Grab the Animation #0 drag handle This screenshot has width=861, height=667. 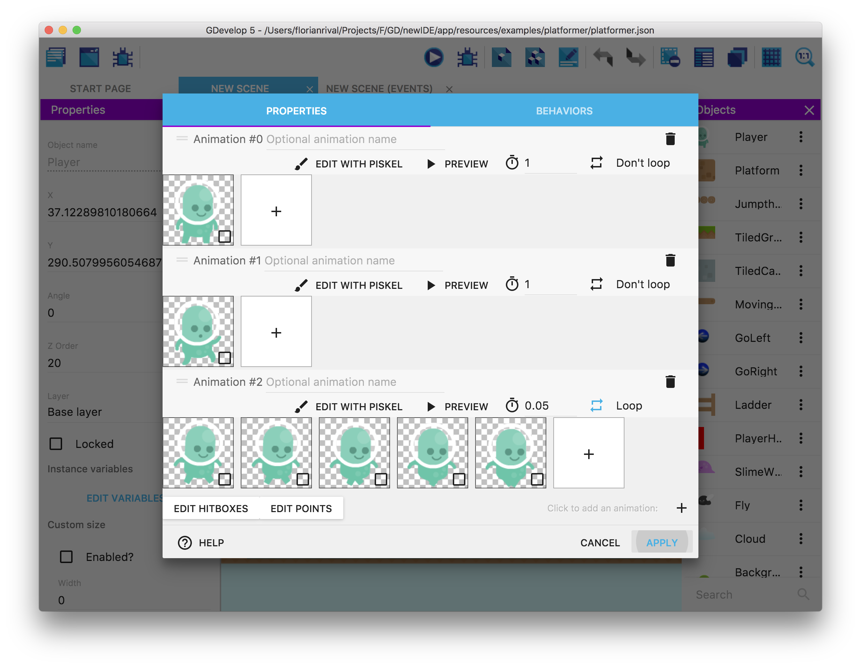(x=182, y=139)
